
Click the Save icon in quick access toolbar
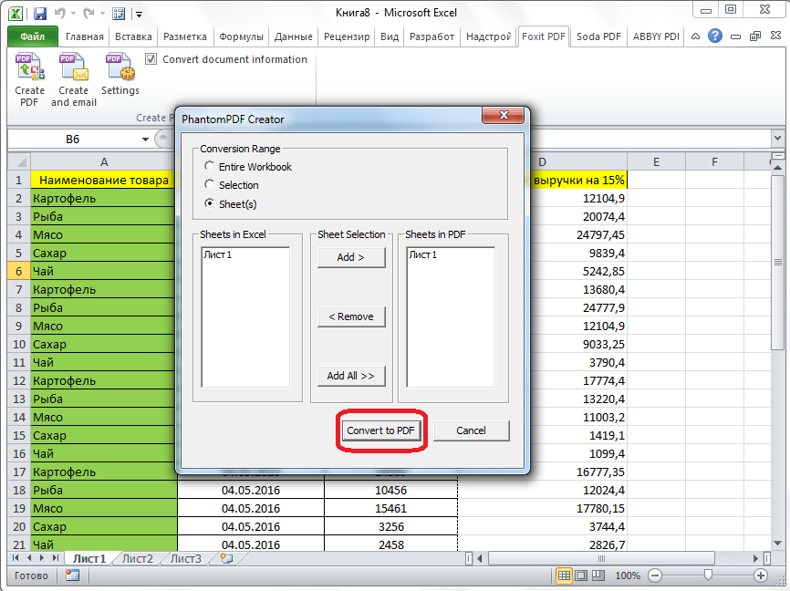tap(40, 14)
